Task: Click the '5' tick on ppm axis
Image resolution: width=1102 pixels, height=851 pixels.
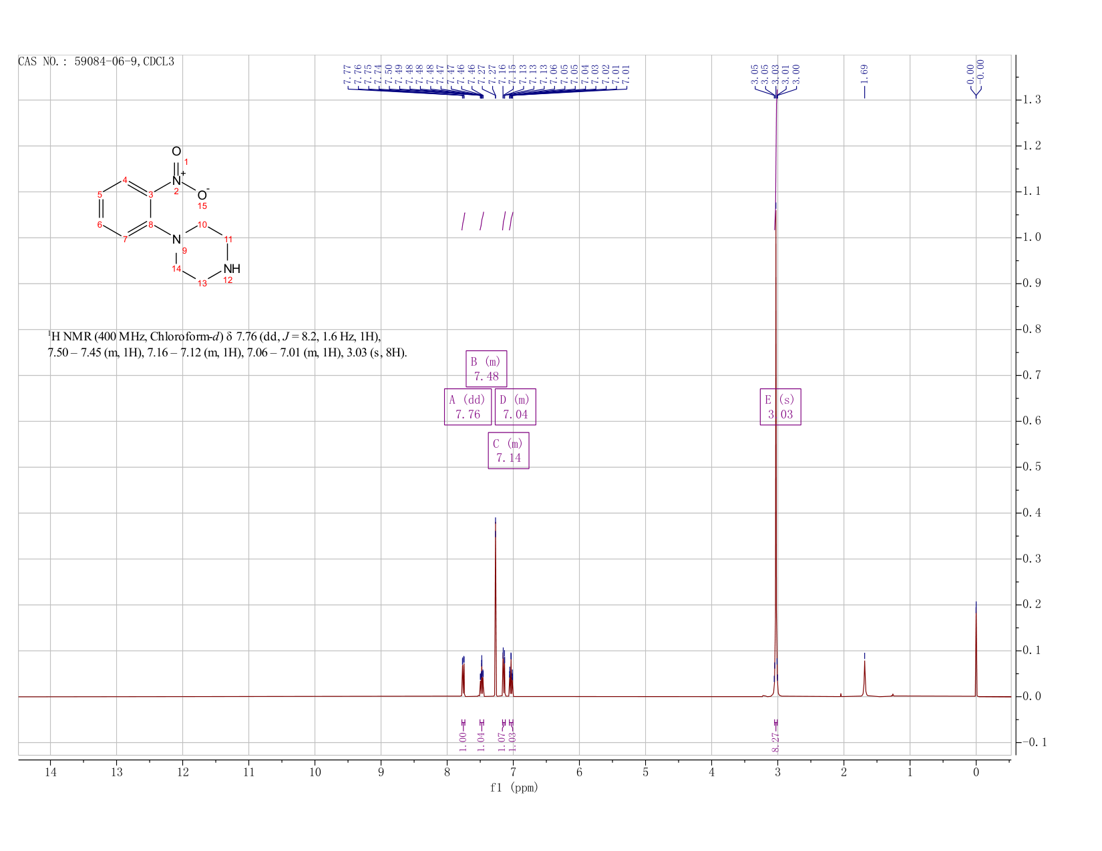Action: point(645,772)
